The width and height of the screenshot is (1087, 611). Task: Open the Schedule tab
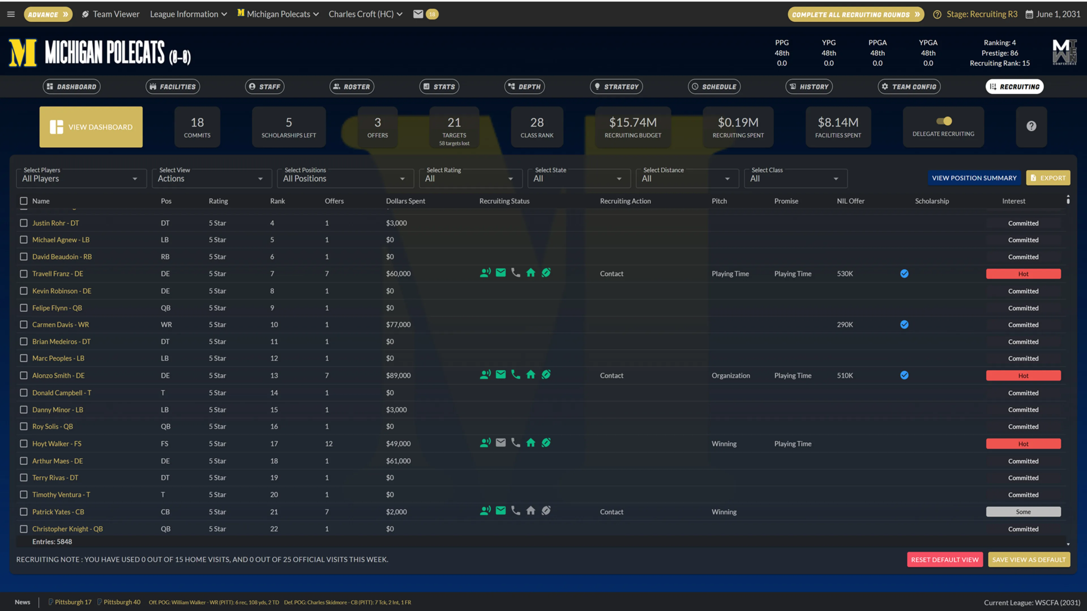pyautogui.click(x=714, y=87)
